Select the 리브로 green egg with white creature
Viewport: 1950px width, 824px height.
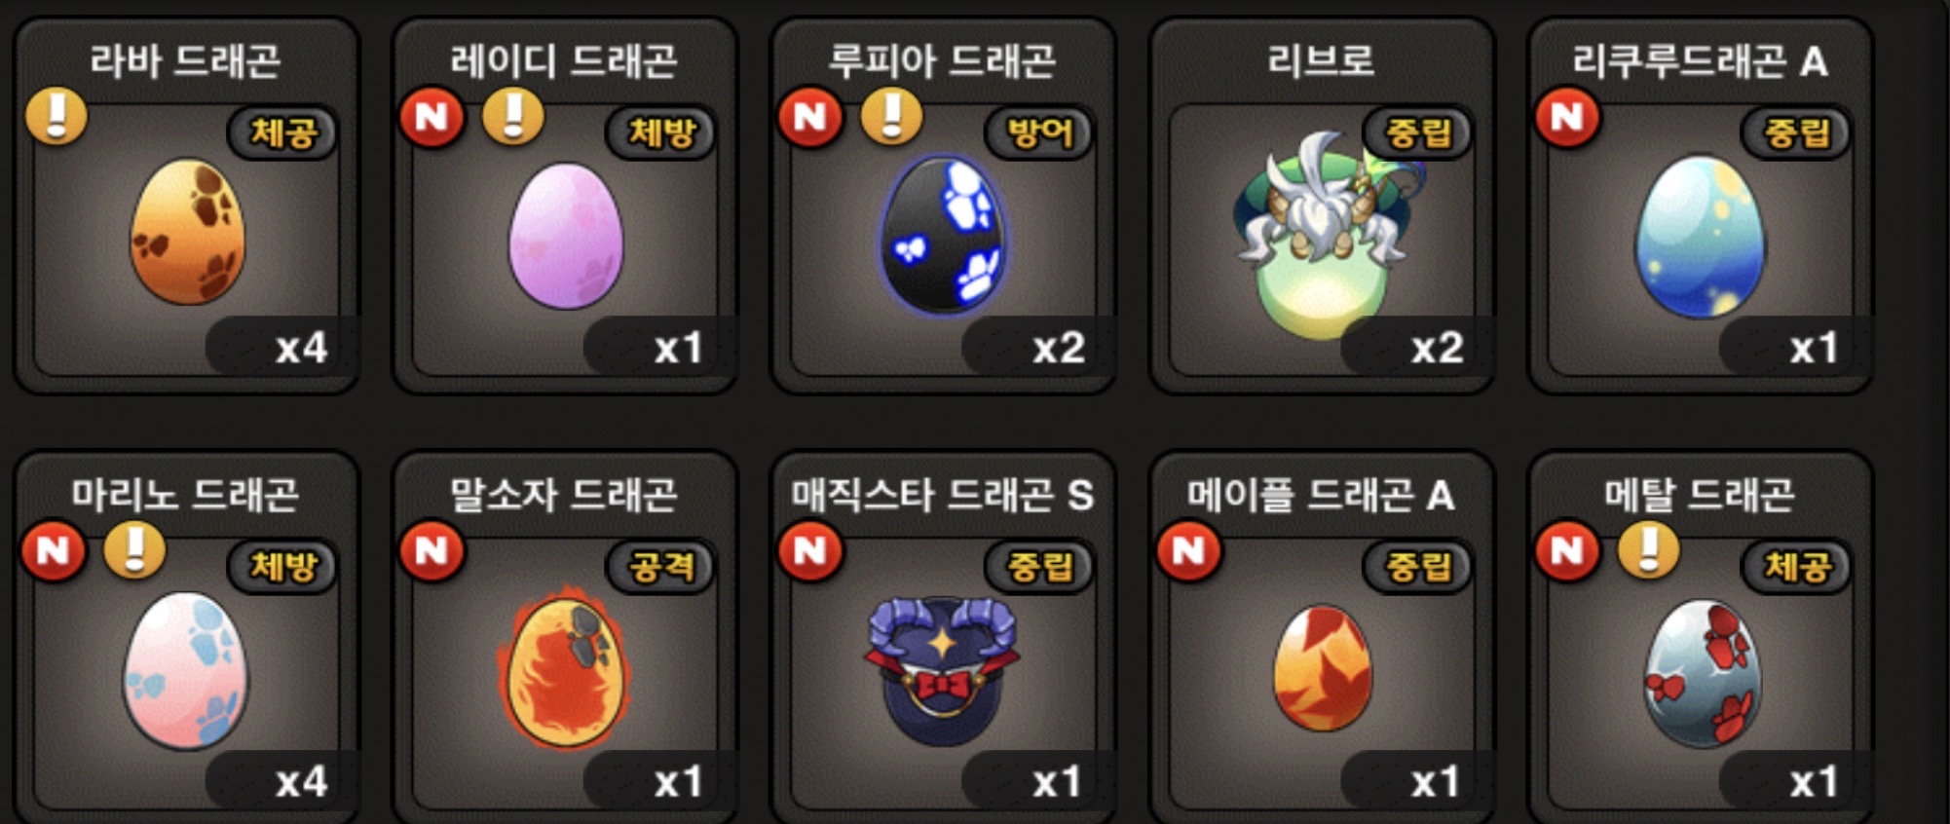pyautogui.click(x=1322, y=235)
